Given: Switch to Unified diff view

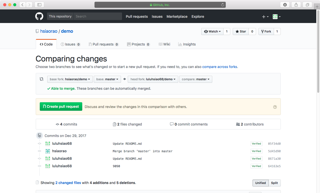Looking at the screenshot, I should 260,183.
